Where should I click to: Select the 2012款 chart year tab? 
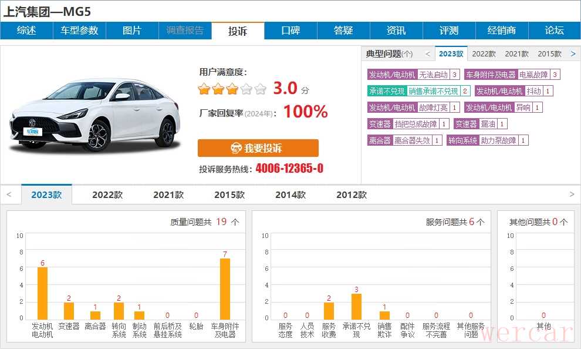point(352,194)
